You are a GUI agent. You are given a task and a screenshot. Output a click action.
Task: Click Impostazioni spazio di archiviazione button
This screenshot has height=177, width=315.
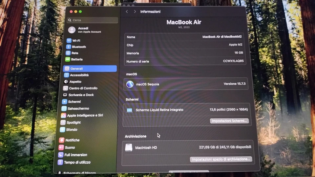(221, 159)
